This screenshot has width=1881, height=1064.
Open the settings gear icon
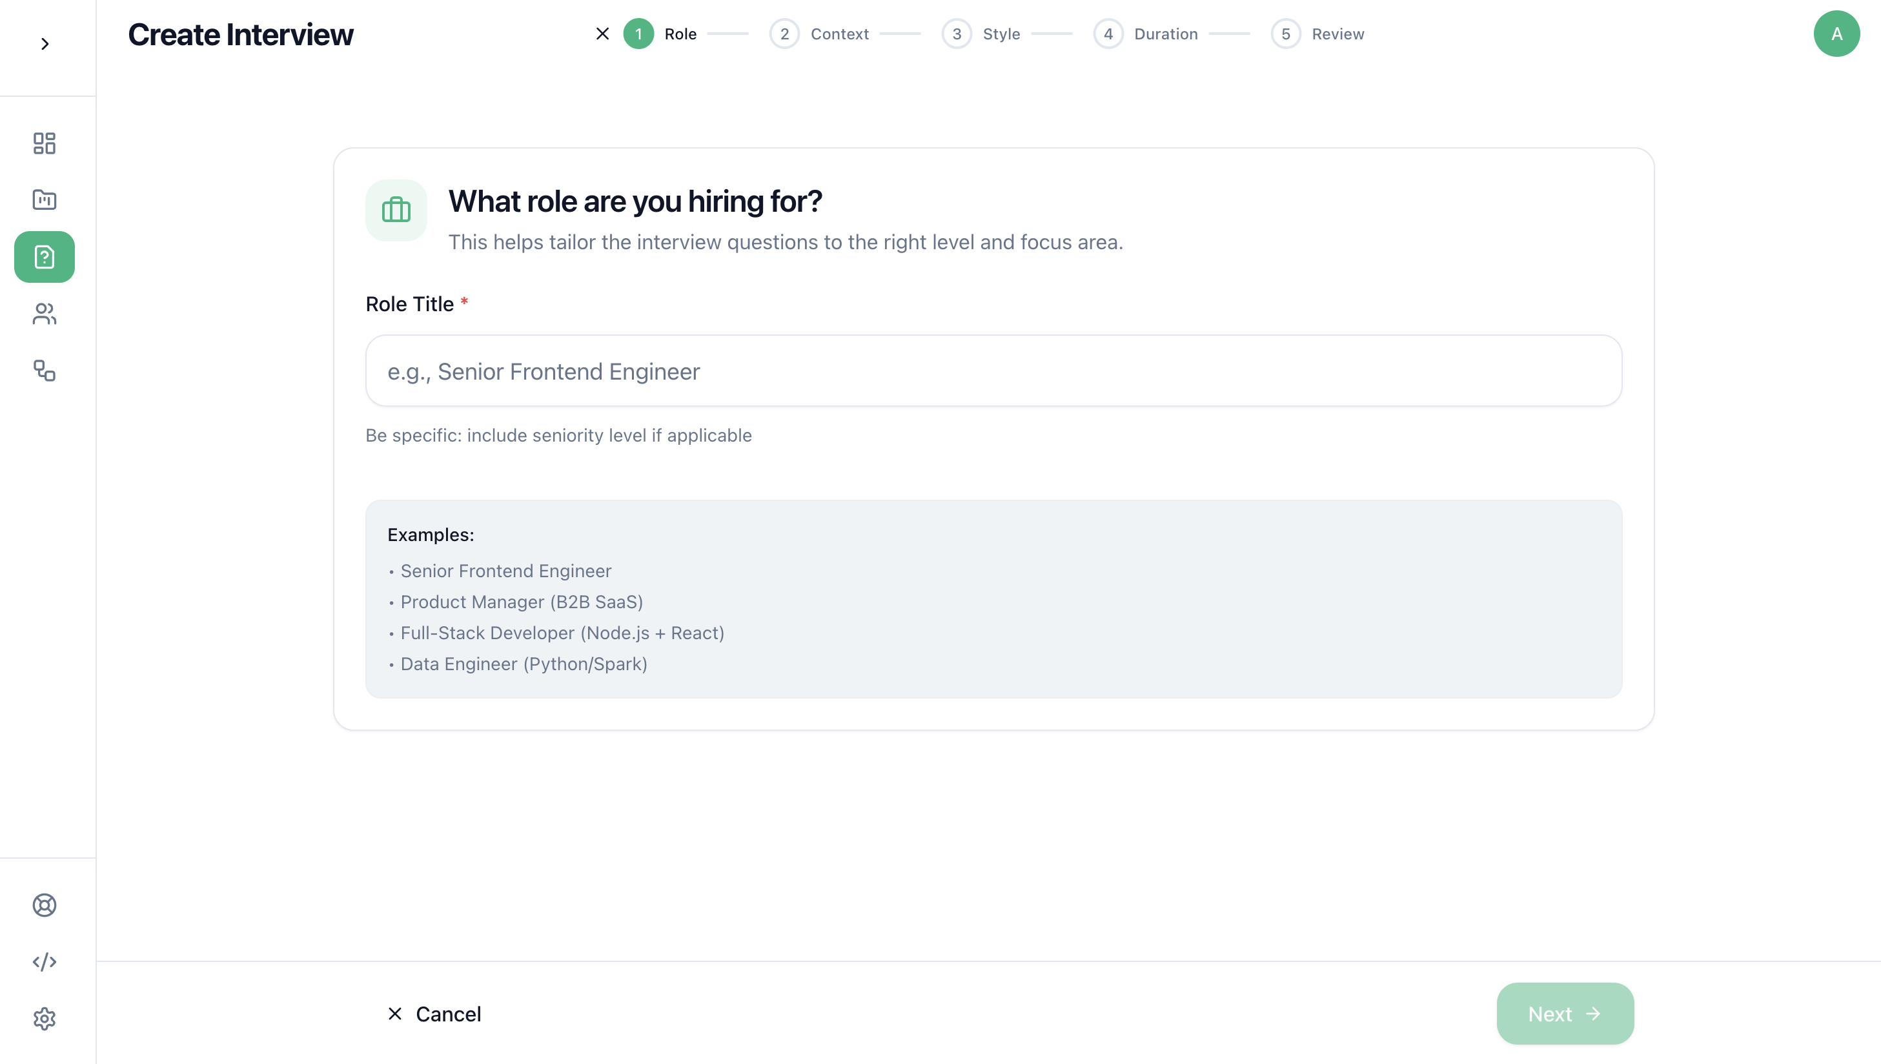45,1018
